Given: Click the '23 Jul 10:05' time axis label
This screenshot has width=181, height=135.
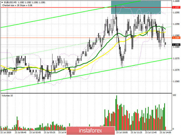Looking at the screenshot, I should pyautogui.click(x=122, y=132).
